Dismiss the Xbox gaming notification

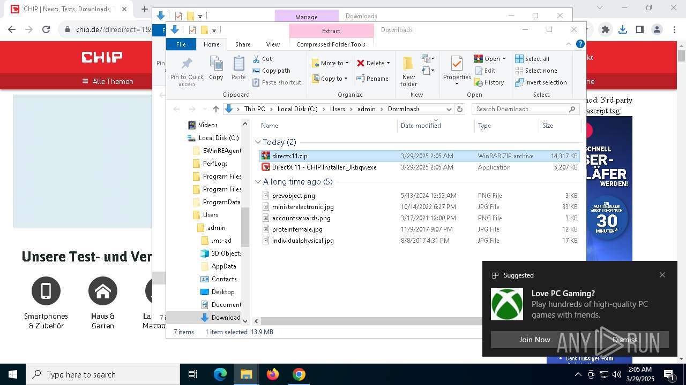tap(625, 340)
